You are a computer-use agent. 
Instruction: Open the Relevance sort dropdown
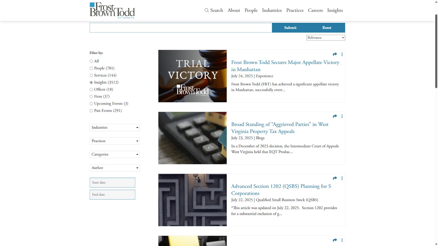click(x=325, y=38)
